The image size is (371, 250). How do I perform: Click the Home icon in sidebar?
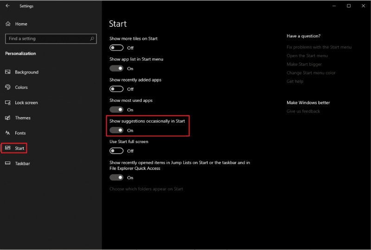tap(8, 24)
